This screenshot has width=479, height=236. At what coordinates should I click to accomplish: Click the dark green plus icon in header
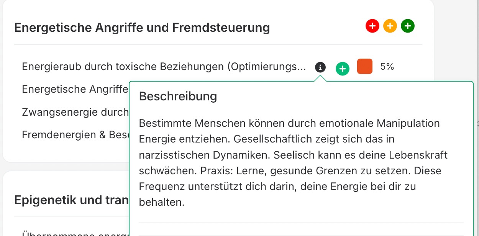(x=408, y=26)
